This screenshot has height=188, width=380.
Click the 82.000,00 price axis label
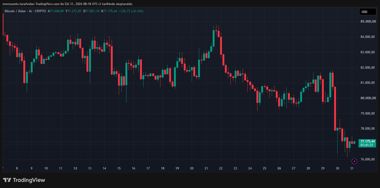368,68
